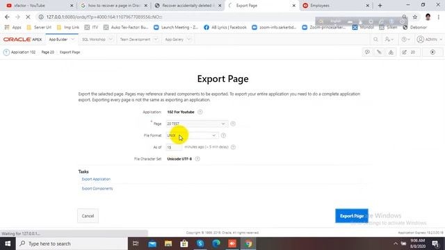Go to Page 20 breadcrumb
The height and width of the screenshot is (250, 445).
[x=48, y=52]
